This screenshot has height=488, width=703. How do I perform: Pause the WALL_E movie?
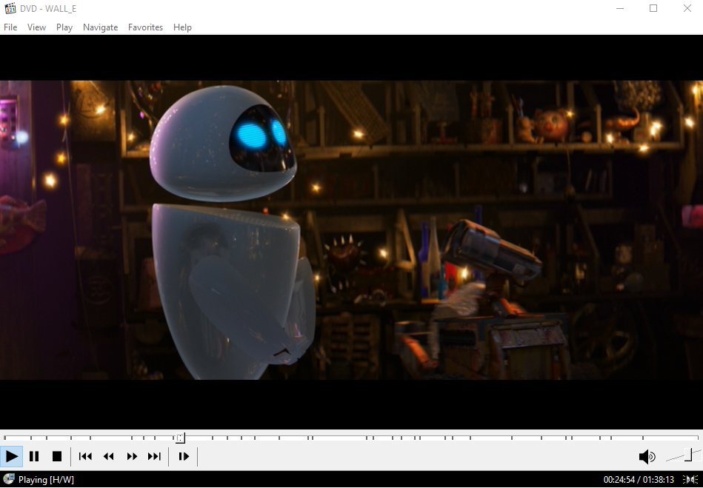tap(34, 456)
